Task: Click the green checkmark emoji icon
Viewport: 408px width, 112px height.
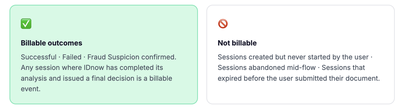Action: (x=26, y=24)
